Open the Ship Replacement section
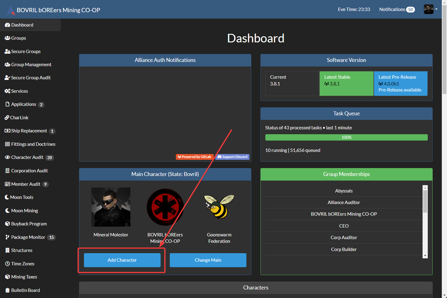This screenshot has height=298, width=447. coord(28,131)
